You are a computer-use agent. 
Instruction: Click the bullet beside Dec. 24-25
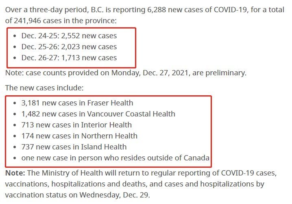(15, 36)
